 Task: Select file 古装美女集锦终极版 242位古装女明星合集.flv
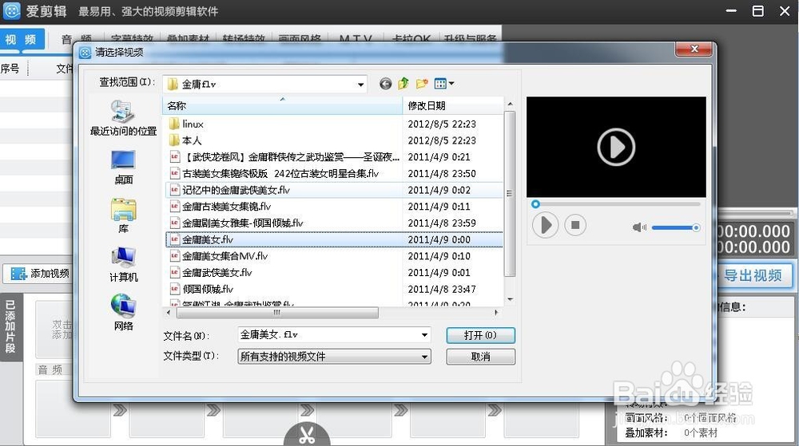coord(334,173)
